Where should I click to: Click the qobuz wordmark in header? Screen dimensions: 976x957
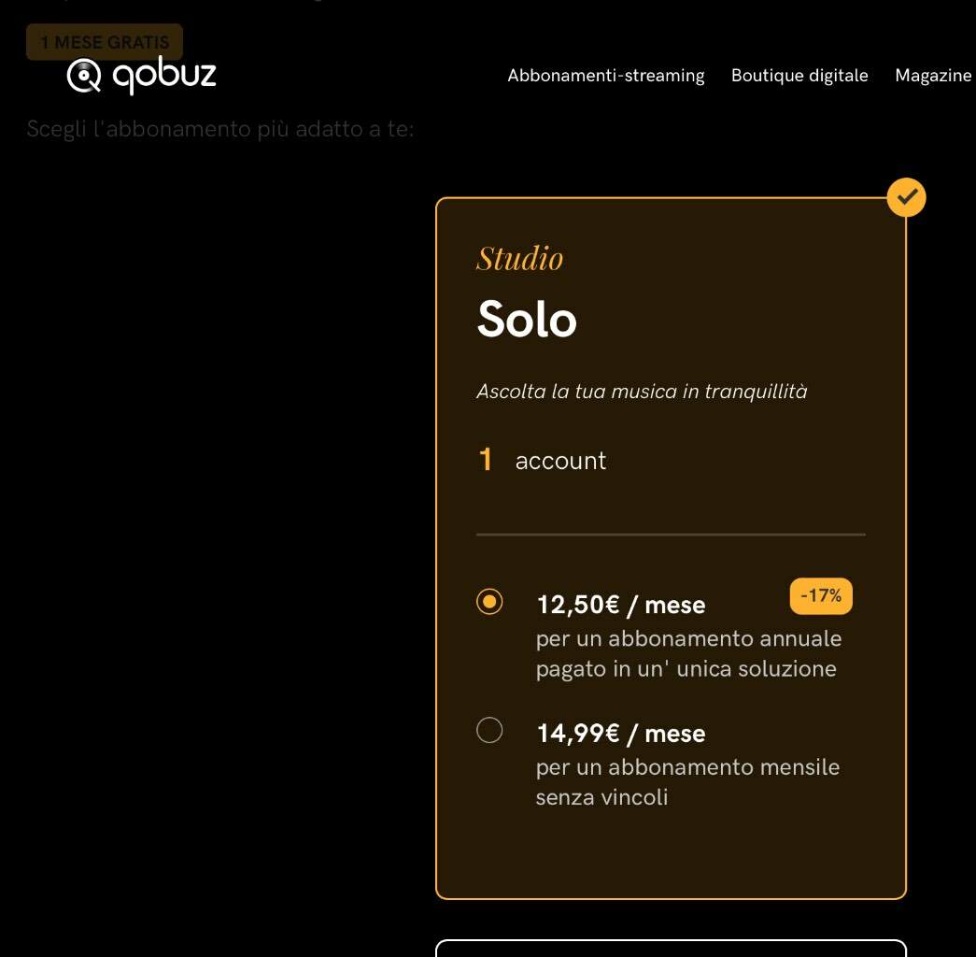tap(164, 76)
